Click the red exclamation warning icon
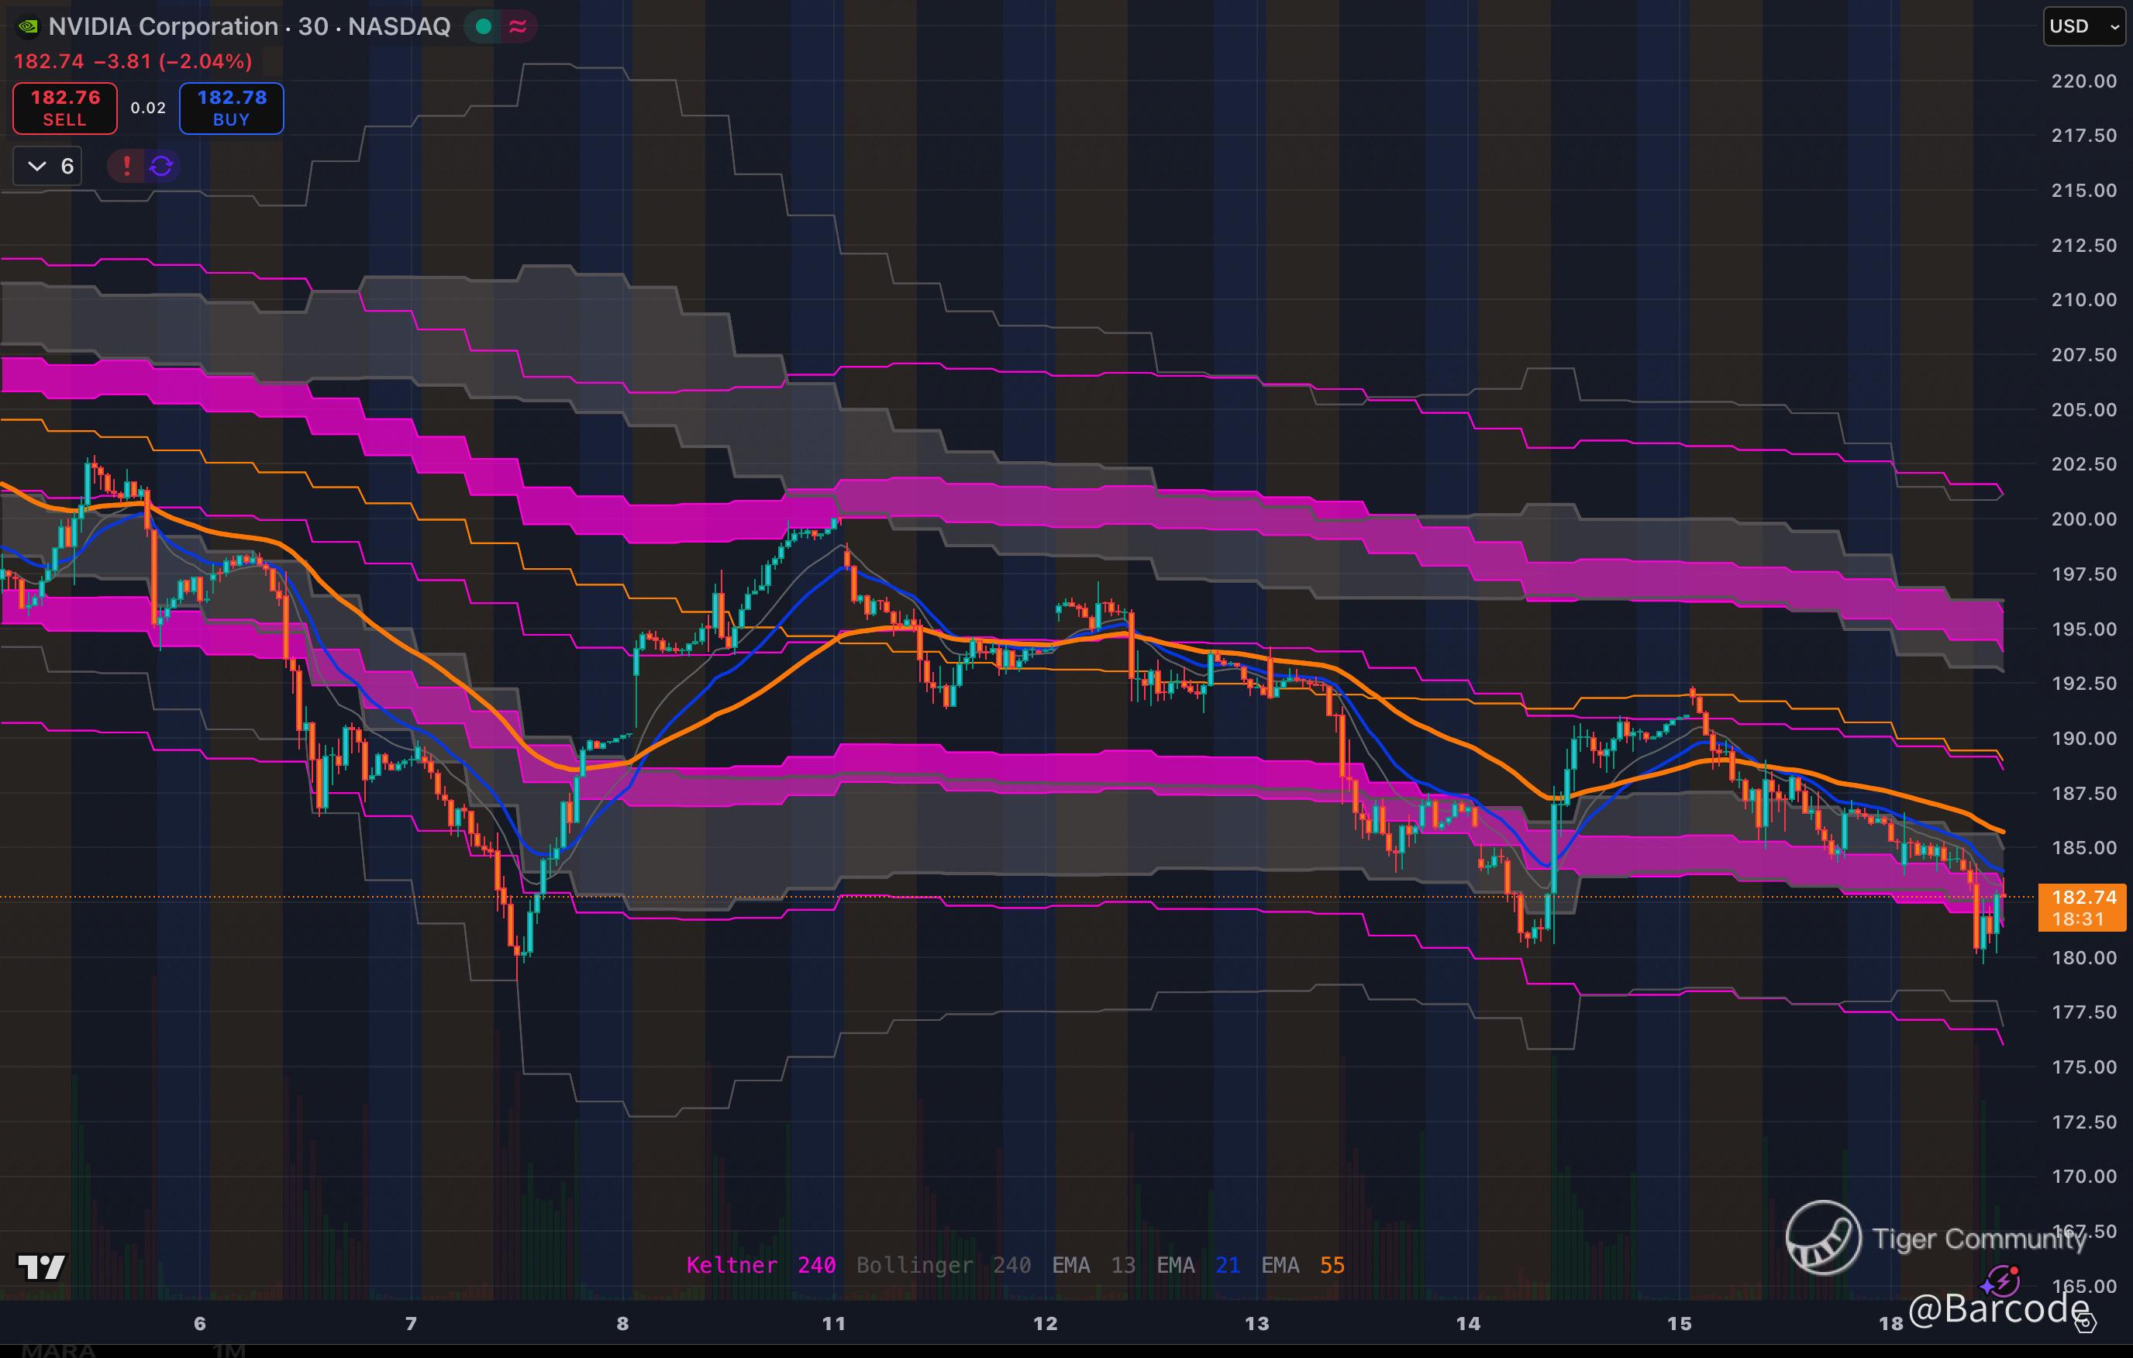Image resolution: width=2133 pixels, height=1358 pixels. click(126, 166)
